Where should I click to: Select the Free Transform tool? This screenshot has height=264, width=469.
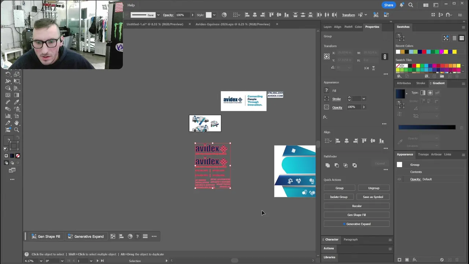click(16, 81)
